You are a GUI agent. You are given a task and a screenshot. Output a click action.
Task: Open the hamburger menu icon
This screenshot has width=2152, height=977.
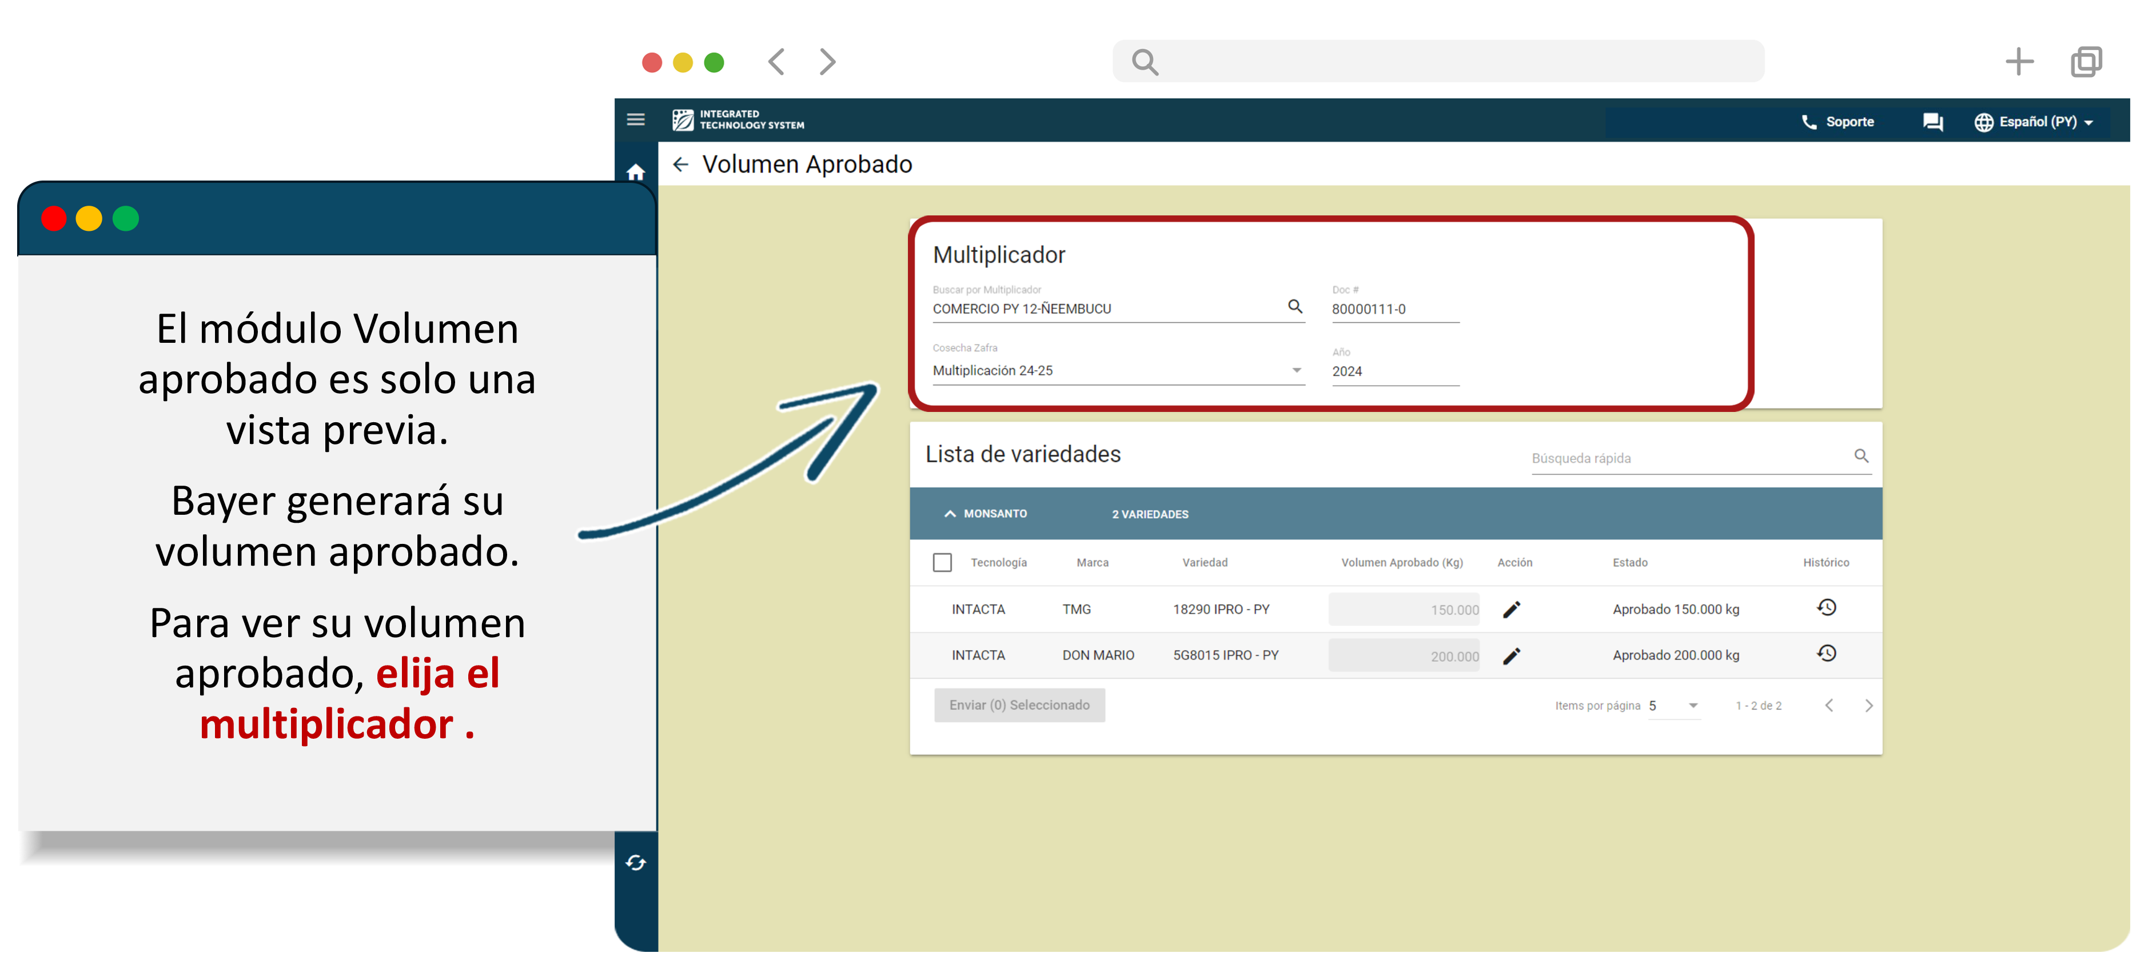tap(636, 119)
